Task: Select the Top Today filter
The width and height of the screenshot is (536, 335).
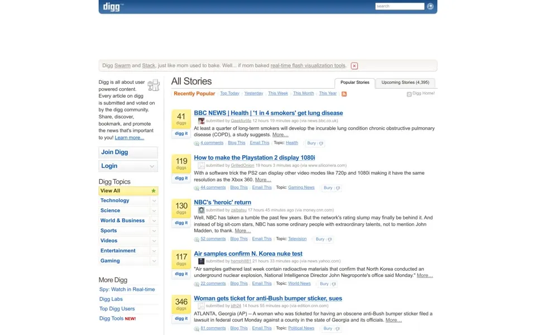Action: 229,93
